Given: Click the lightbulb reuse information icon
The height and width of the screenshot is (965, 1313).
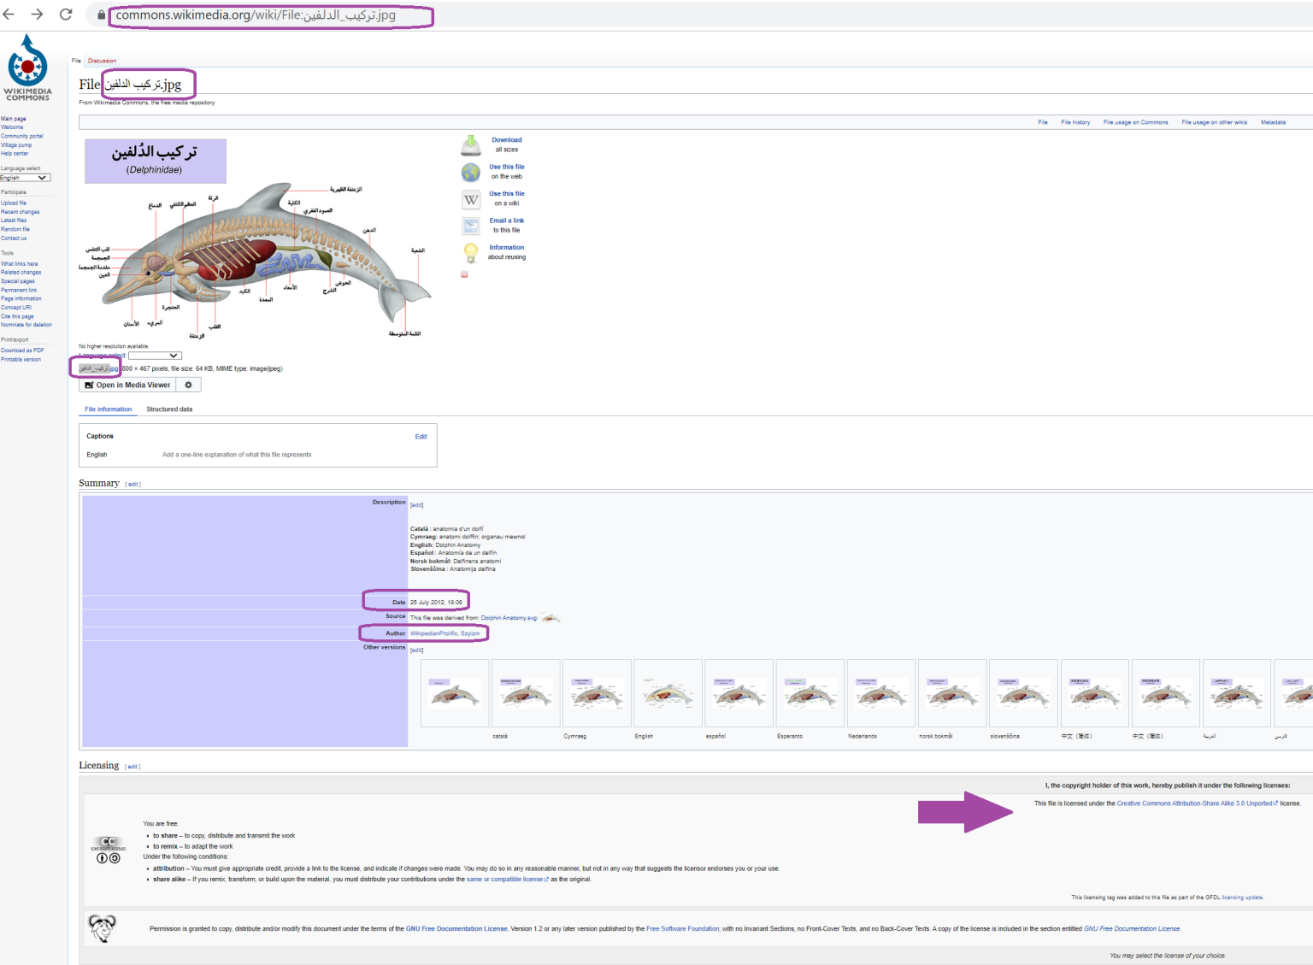Looking at the screenshot, I should point(471,252).
